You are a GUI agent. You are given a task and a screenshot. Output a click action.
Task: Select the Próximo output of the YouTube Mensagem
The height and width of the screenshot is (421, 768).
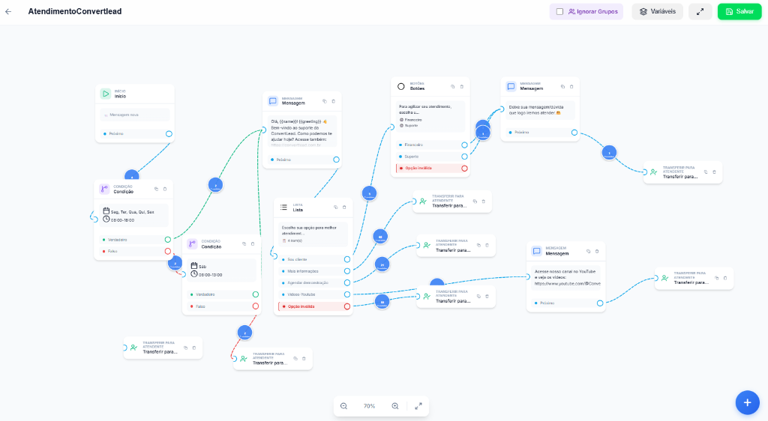click(600, 303)
